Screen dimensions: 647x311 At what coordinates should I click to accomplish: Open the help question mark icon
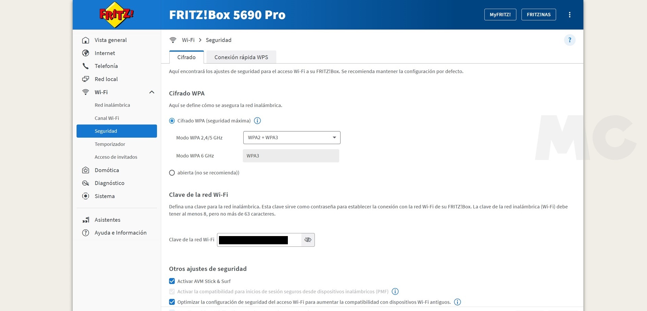pos(570,40)
